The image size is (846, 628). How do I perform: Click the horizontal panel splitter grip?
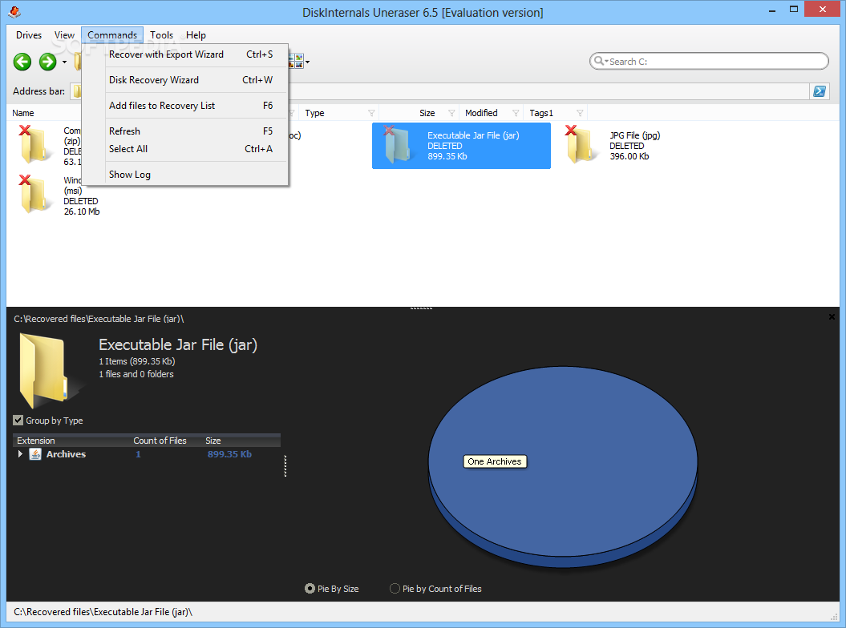pyautogui.click(x=421, y=308)
